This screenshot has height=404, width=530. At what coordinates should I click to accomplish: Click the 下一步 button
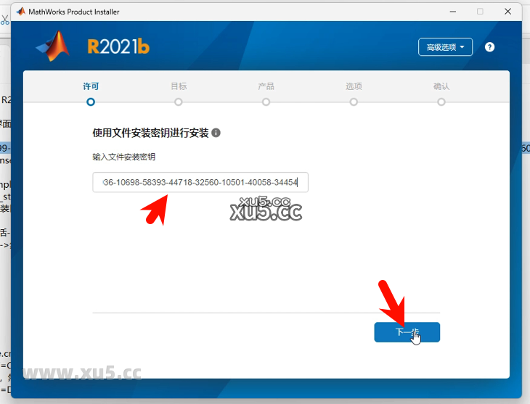click(x=407, y=332)
